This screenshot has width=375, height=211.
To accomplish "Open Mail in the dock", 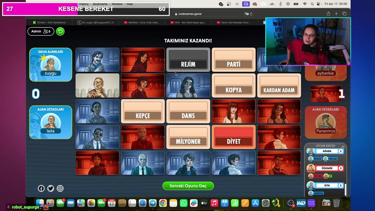I will tap(71, 203).
